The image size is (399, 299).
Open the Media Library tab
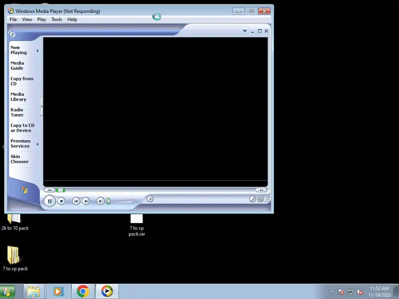click(18, 97)
